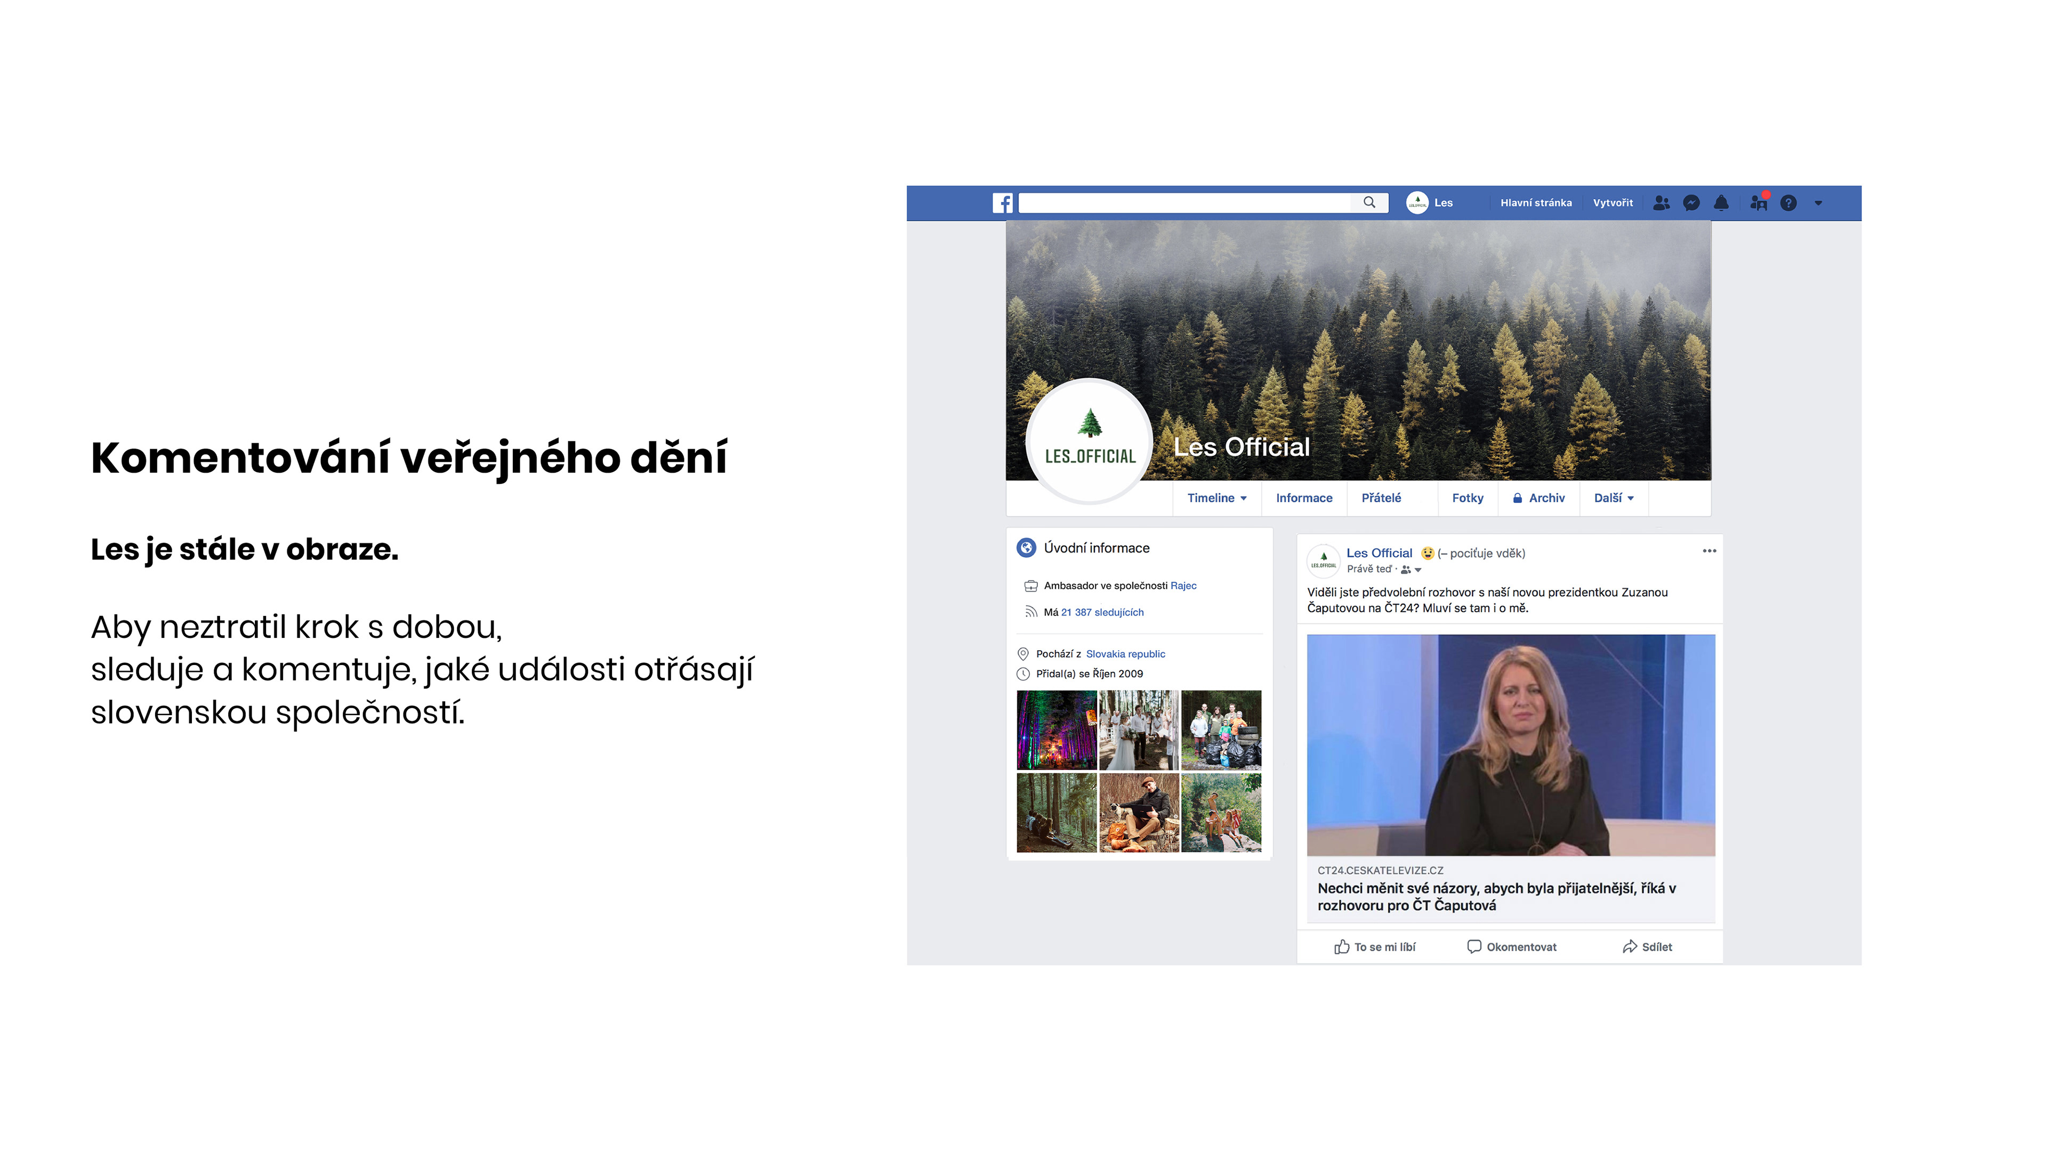
Task: Switch to Informace tab
Action: 1303,498
